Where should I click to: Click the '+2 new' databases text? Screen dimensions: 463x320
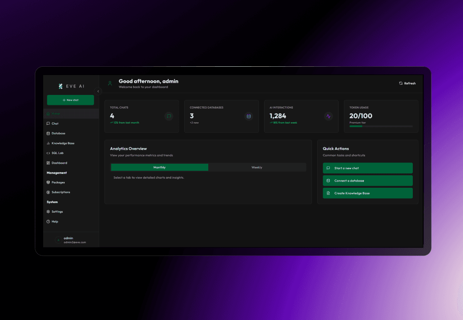(x=194, y=123)
